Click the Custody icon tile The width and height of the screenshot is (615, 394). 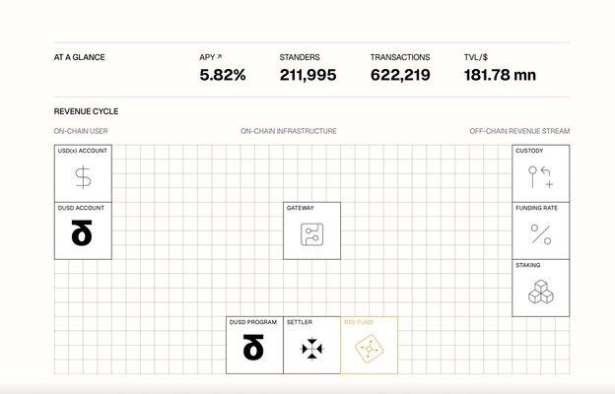tap(541, 178)
